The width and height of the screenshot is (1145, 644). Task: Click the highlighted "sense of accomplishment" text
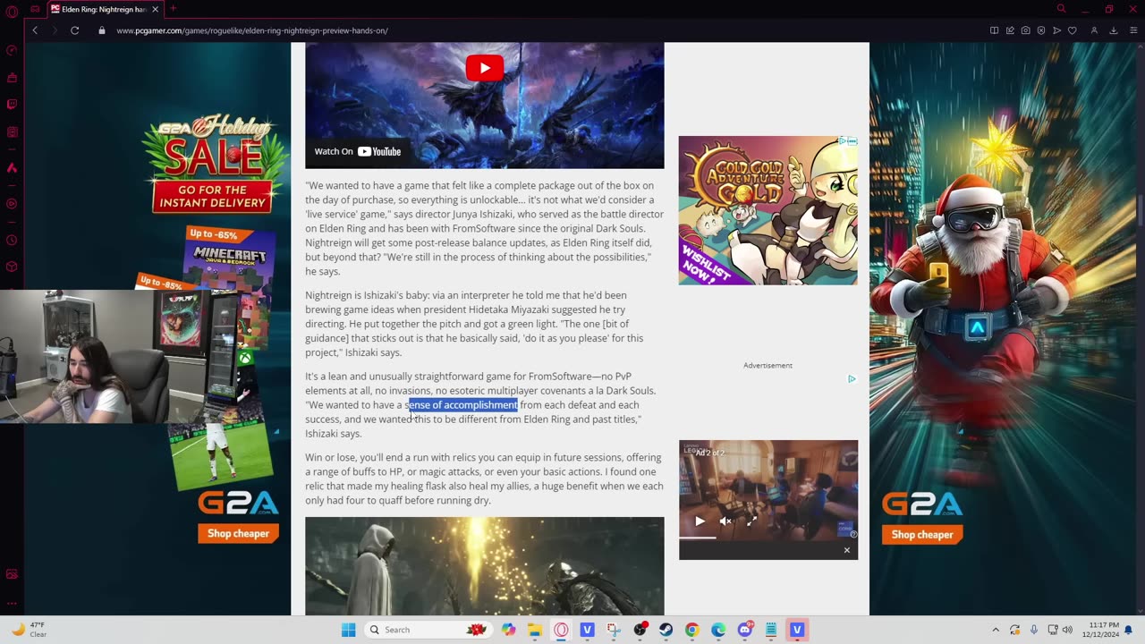coord(462,405)
